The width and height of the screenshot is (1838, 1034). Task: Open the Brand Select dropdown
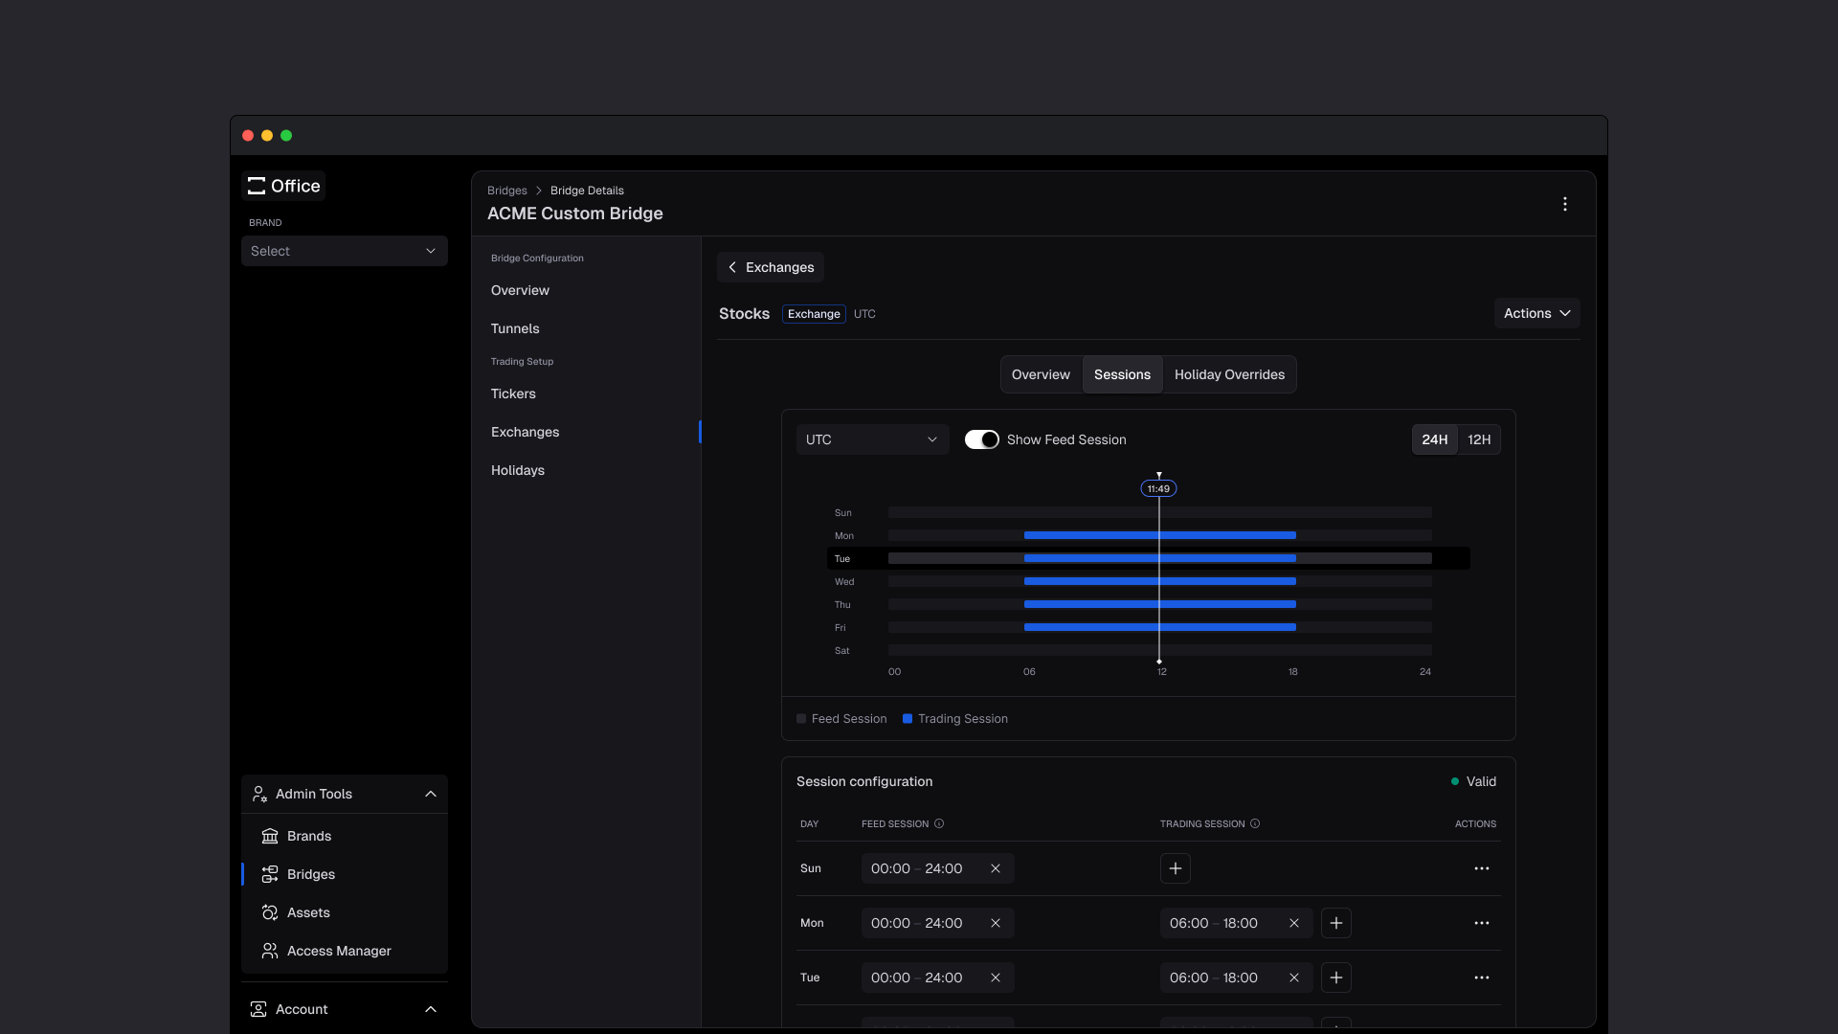pos(345,251)
